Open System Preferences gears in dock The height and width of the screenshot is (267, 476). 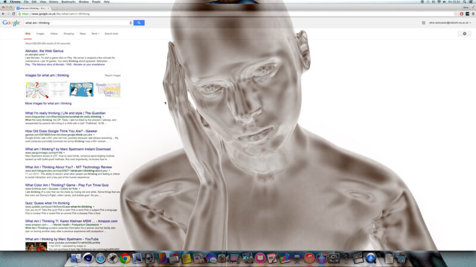click(x=334, y=258)
